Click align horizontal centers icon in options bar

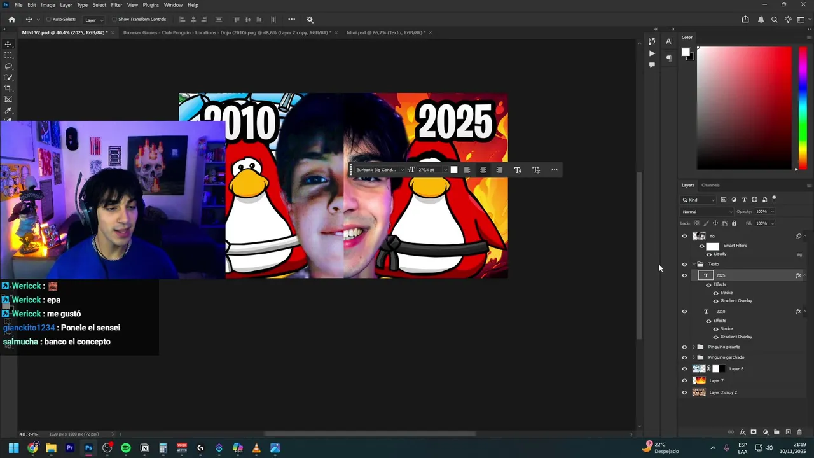point(193,20)
